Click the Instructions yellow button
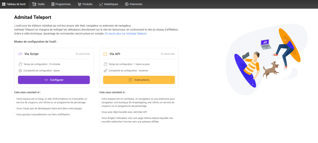 click(139, 80)
